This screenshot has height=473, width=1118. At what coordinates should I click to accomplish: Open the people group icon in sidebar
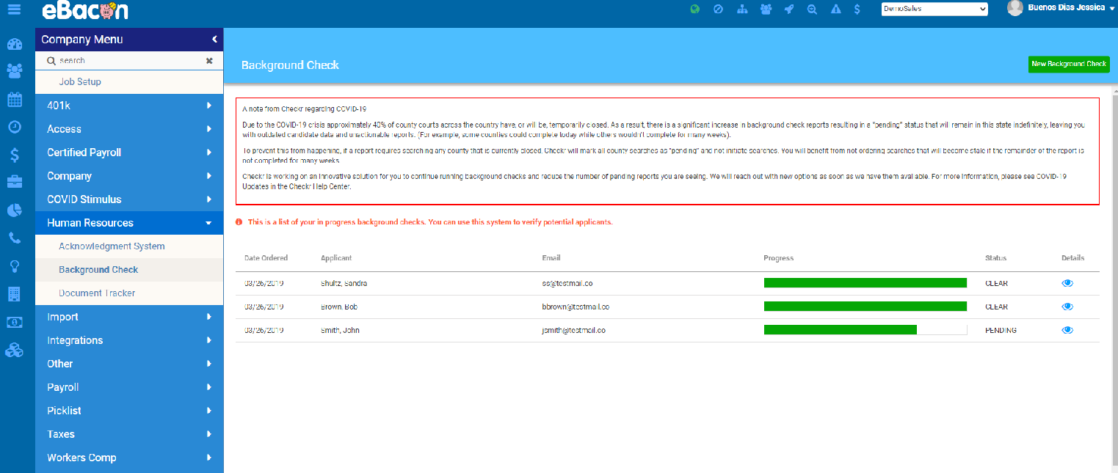[x=14, y=70]
